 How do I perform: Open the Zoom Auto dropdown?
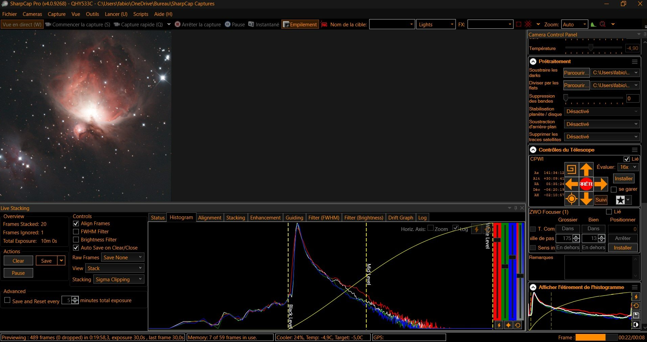(575, 24)
